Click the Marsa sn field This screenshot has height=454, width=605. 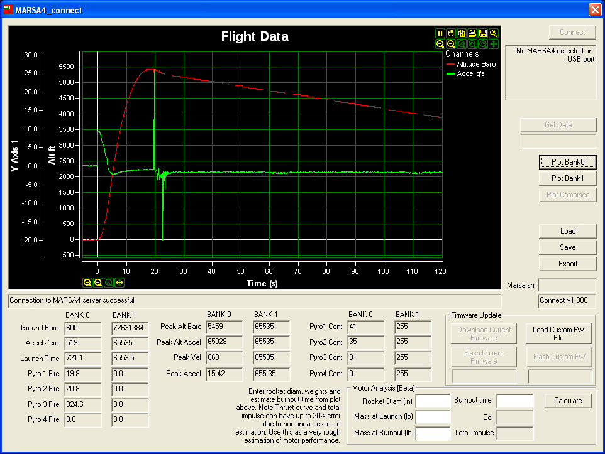[567, 285]
